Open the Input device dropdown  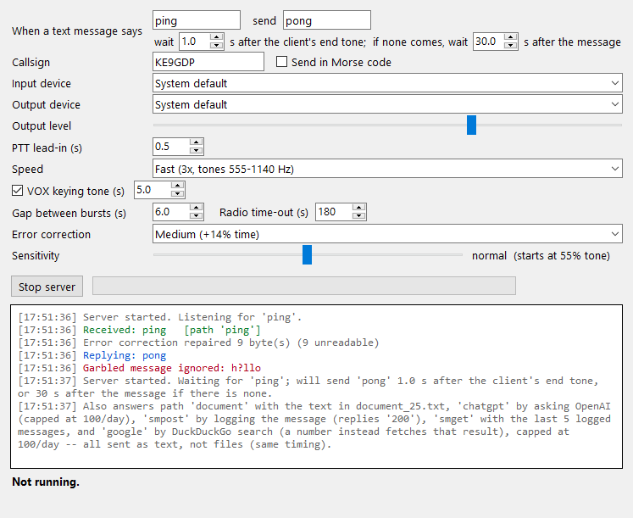[x=387, y=83]
